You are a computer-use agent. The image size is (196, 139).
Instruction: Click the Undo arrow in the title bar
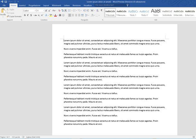[10, 2]
